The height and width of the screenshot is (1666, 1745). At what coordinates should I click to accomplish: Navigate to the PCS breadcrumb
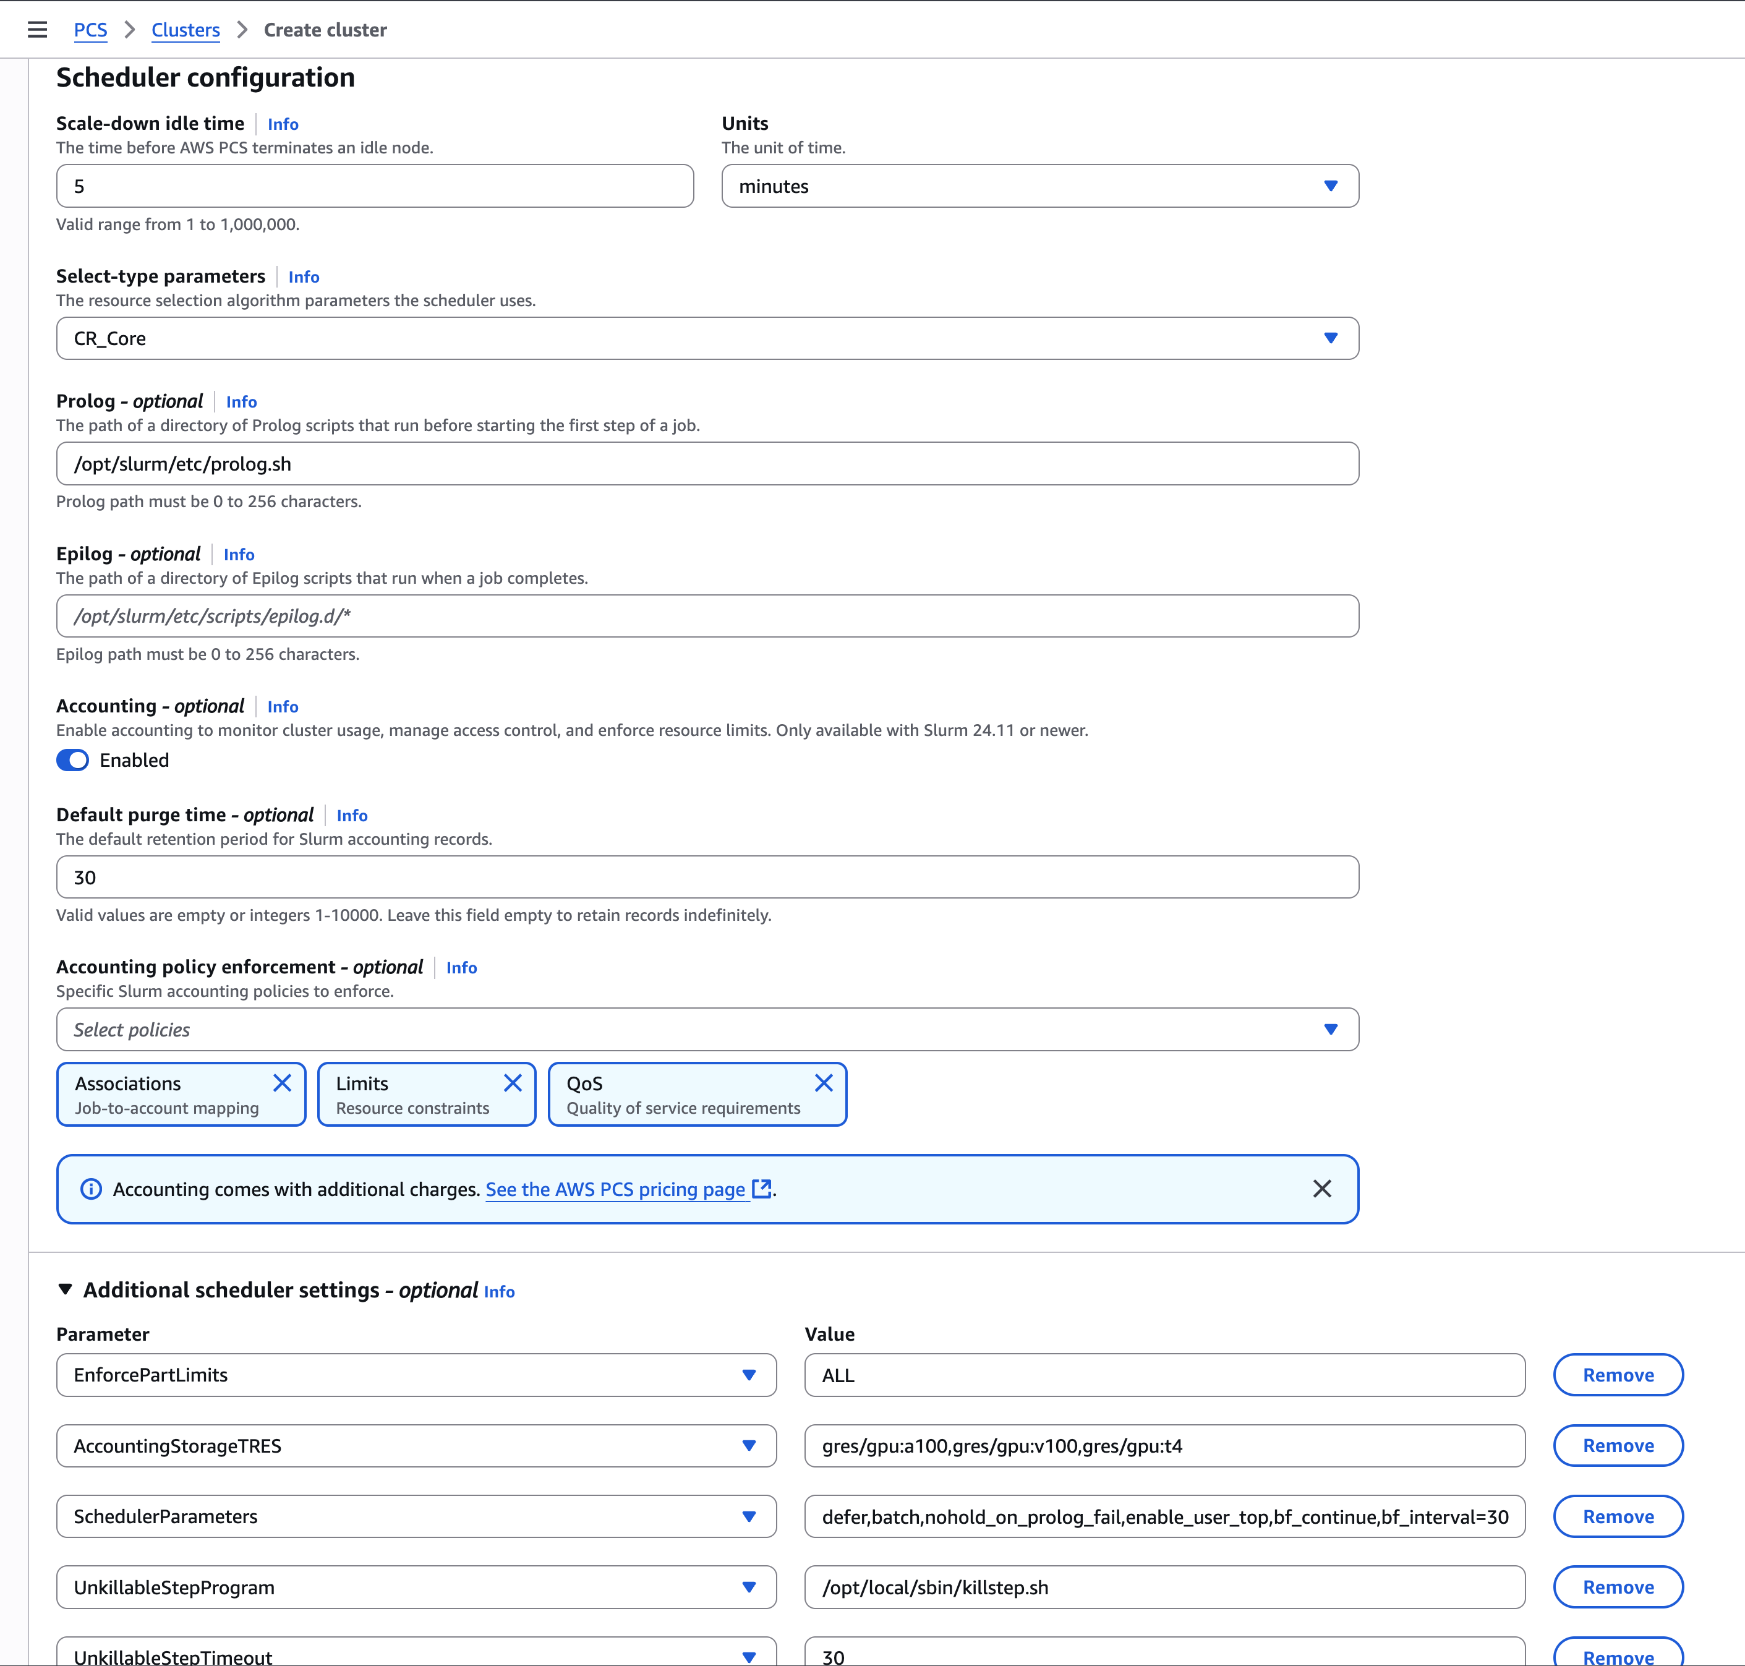(90, 29)
